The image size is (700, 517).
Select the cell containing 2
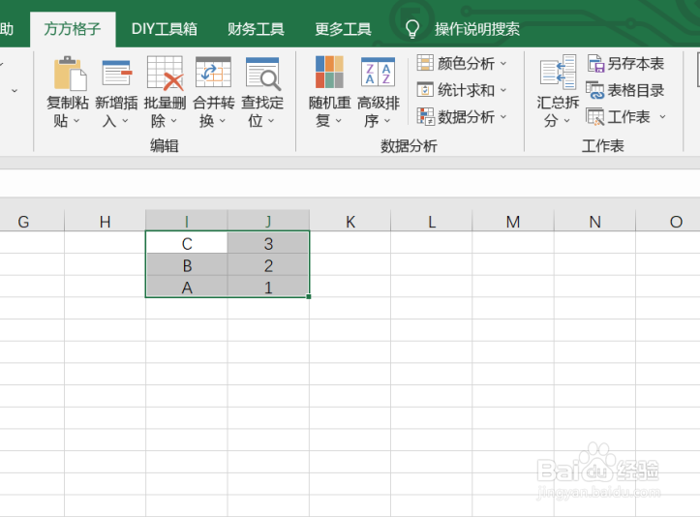click(268, 265)
